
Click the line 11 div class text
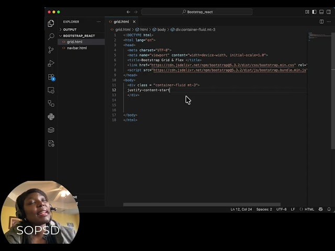163,85
